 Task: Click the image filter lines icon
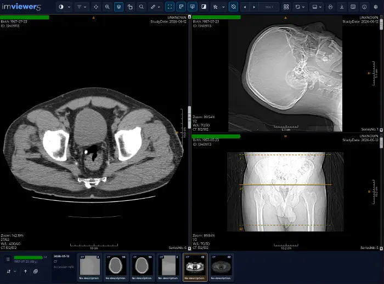79,7
